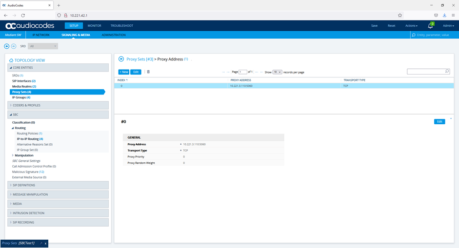The width and height of the screenshot is (459, 248).
Task: Add a proxy address with +New
Action: (x=124, y=72)
